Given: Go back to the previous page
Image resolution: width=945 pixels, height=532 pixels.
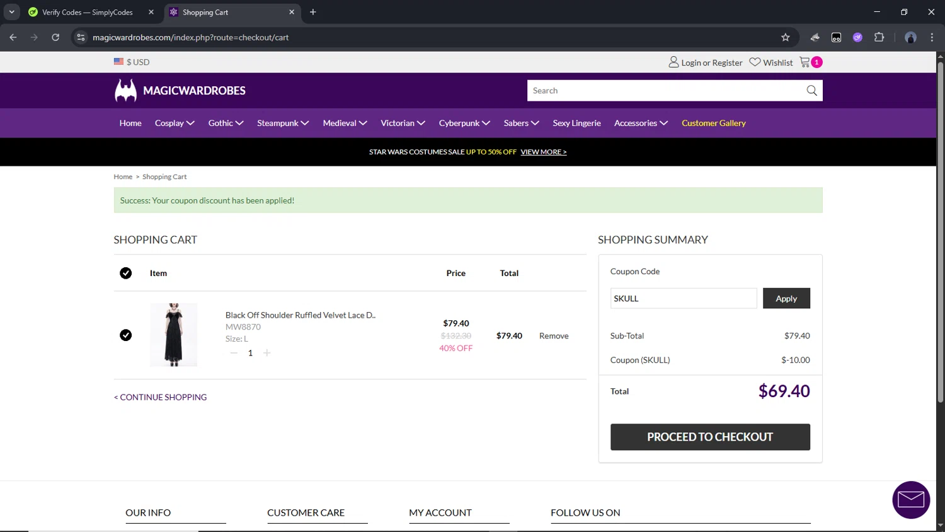Looking at the screenshot, I should click(13, 37).
